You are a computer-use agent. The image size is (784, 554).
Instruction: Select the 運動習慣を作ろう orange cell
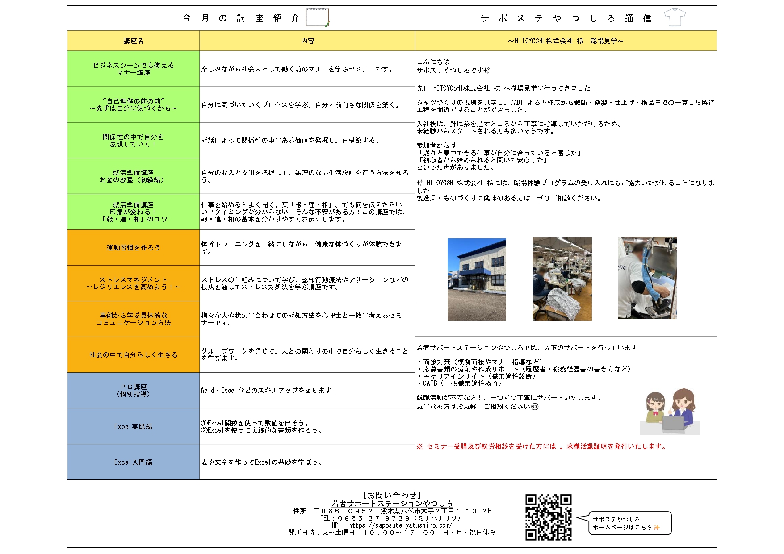pos(133,247)
